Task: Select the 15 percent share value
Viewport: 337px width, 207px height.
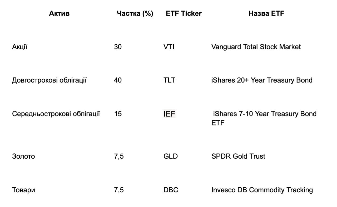Action: pos(118,114)
